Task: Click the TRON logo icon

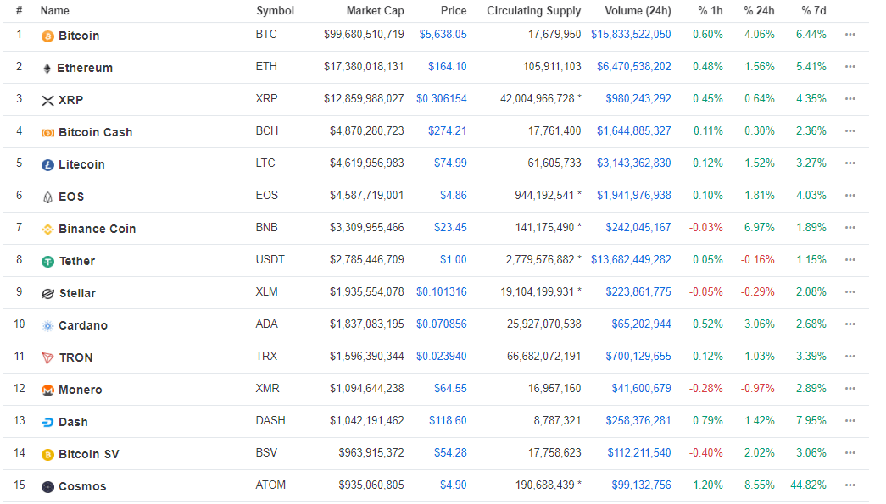Action: 47,357
